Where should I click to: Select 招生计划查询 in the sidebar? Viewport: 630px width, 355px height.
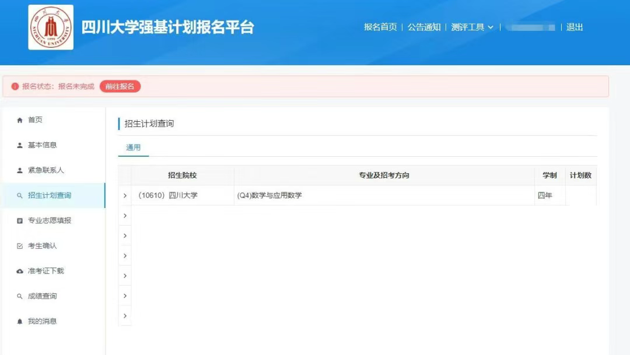(x=54, y=195)
